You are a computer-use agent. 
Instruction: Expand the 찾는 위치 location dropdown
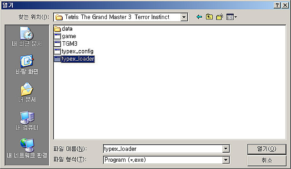pyautogui.click(x=184, y=17)
